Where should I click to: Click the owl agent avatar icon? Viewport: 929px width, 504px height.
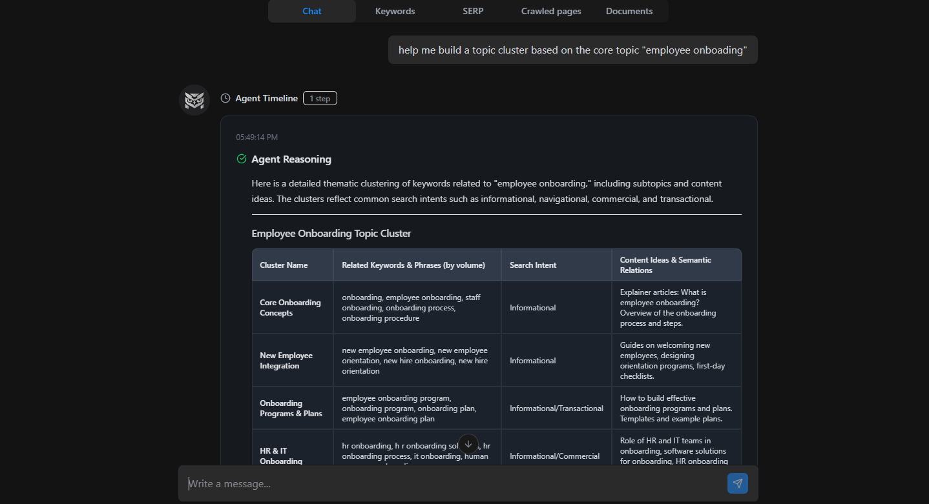pos(194,99)
